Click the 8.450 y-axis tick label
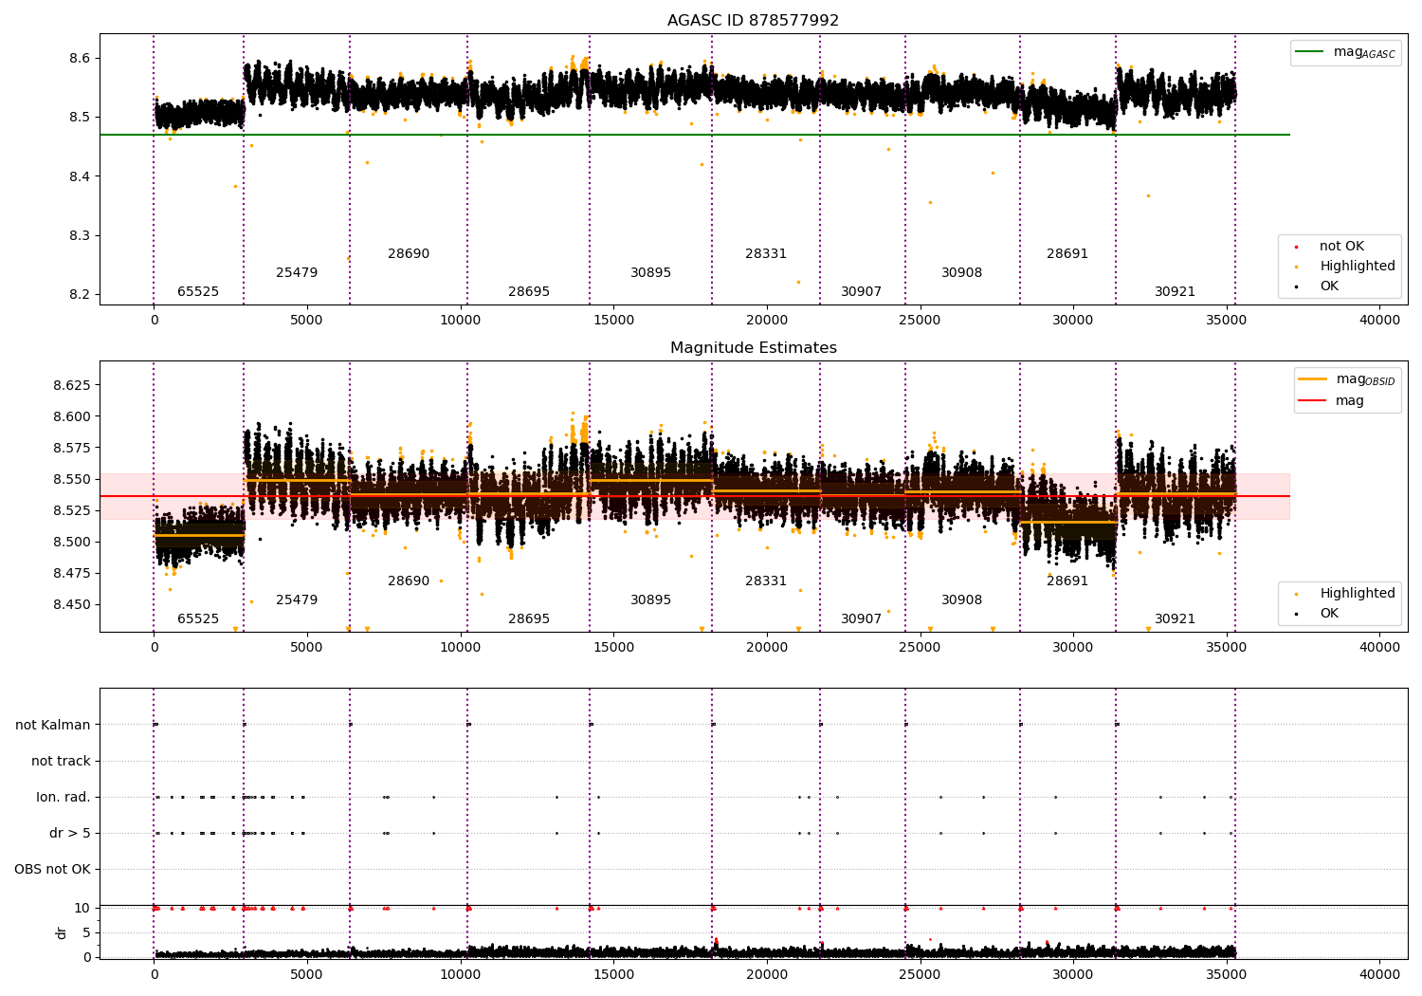The height and width of the screenshot is (996, 1422). 71,605
